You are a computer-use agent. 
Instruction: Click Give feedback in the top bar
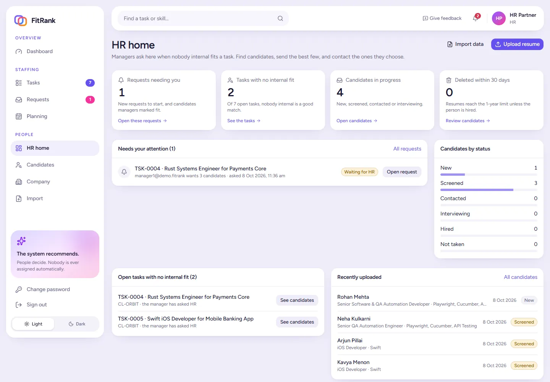(442, 18)
